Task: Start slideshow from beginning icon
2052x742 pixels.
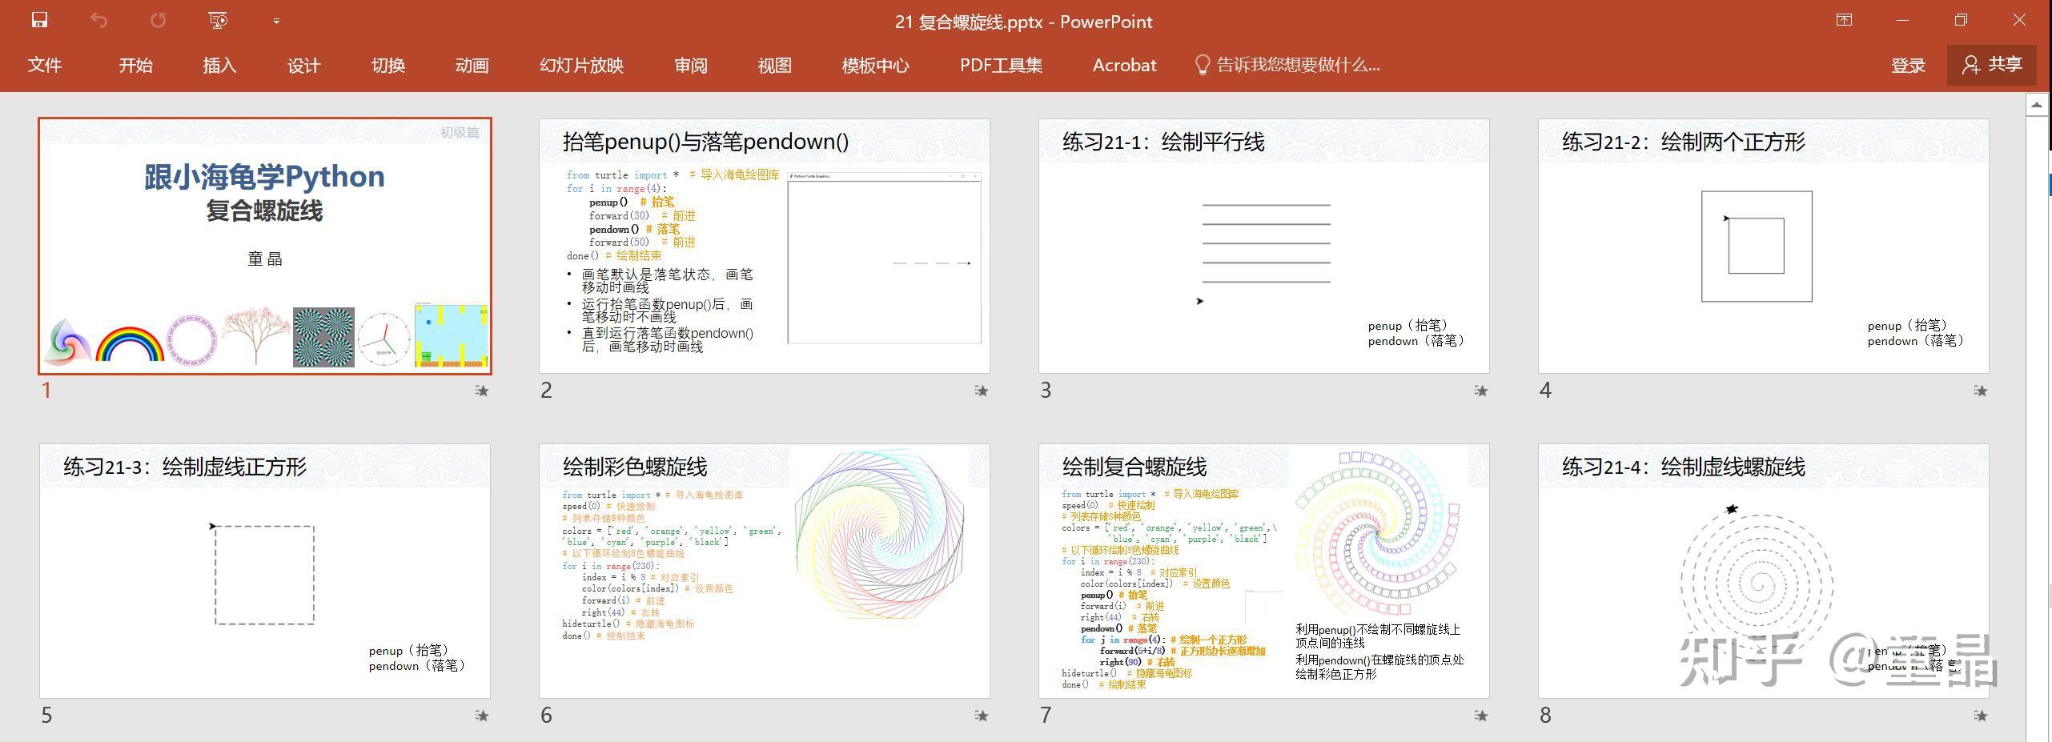Action: click(x=218, y=20)
